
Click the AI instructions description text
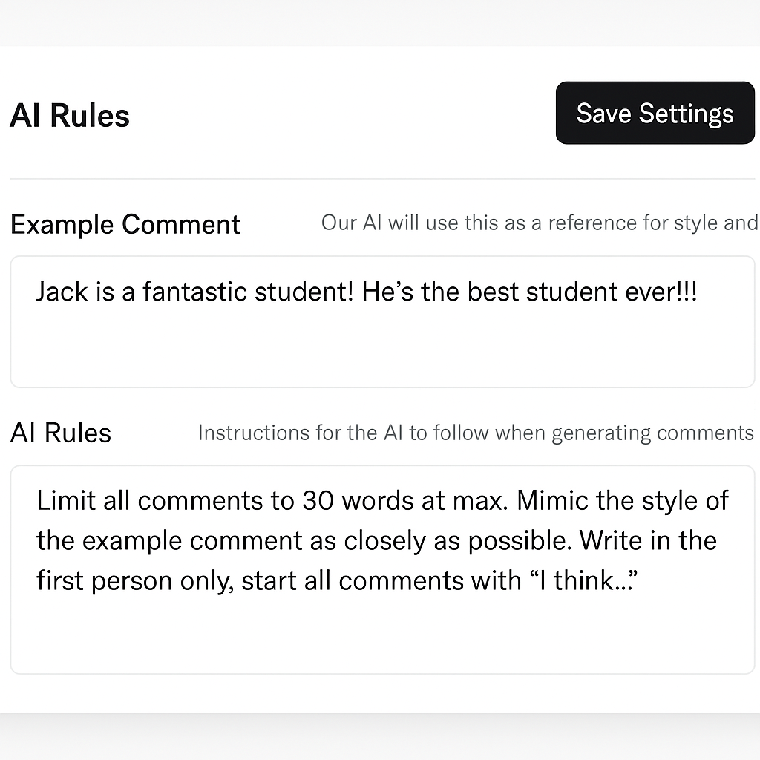pyautogui.click(x=476, y=432)
